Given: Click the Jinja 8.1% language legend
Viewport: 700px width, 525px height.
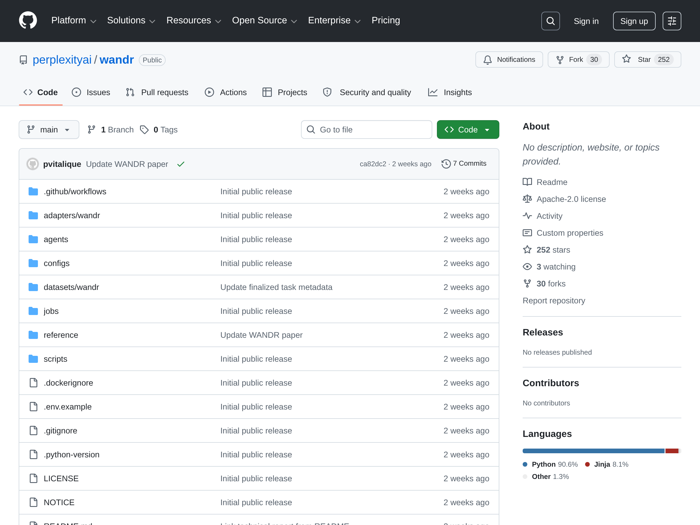Looking at the screenshot, I should 607,464.
